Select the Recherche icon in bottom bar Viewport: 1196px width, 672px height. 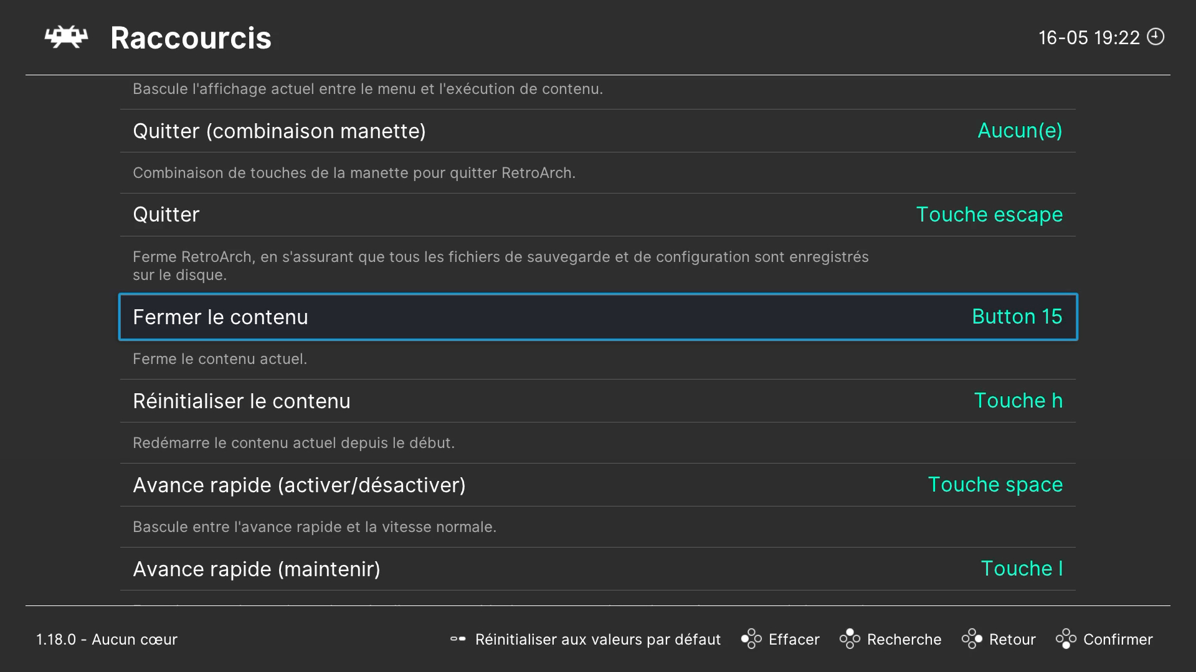(850, 639)
